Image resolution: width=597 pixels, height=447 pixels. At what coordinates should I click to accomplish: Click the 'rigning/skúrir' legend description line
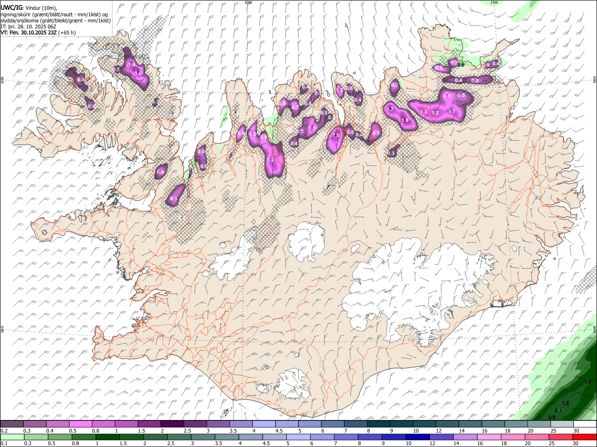[54, 14]
